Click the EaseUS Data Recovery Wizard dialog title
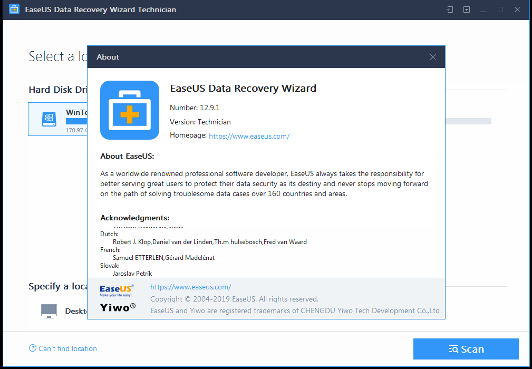The image size is (532, 369). [x=243, y=88]
